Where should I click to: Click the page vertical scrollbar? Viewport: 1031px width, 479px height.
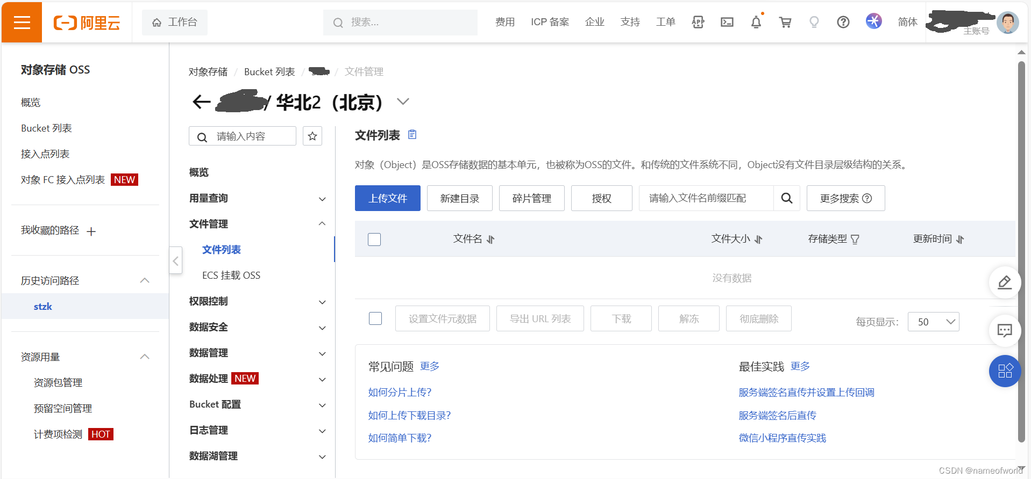[x=1021, y=251]
